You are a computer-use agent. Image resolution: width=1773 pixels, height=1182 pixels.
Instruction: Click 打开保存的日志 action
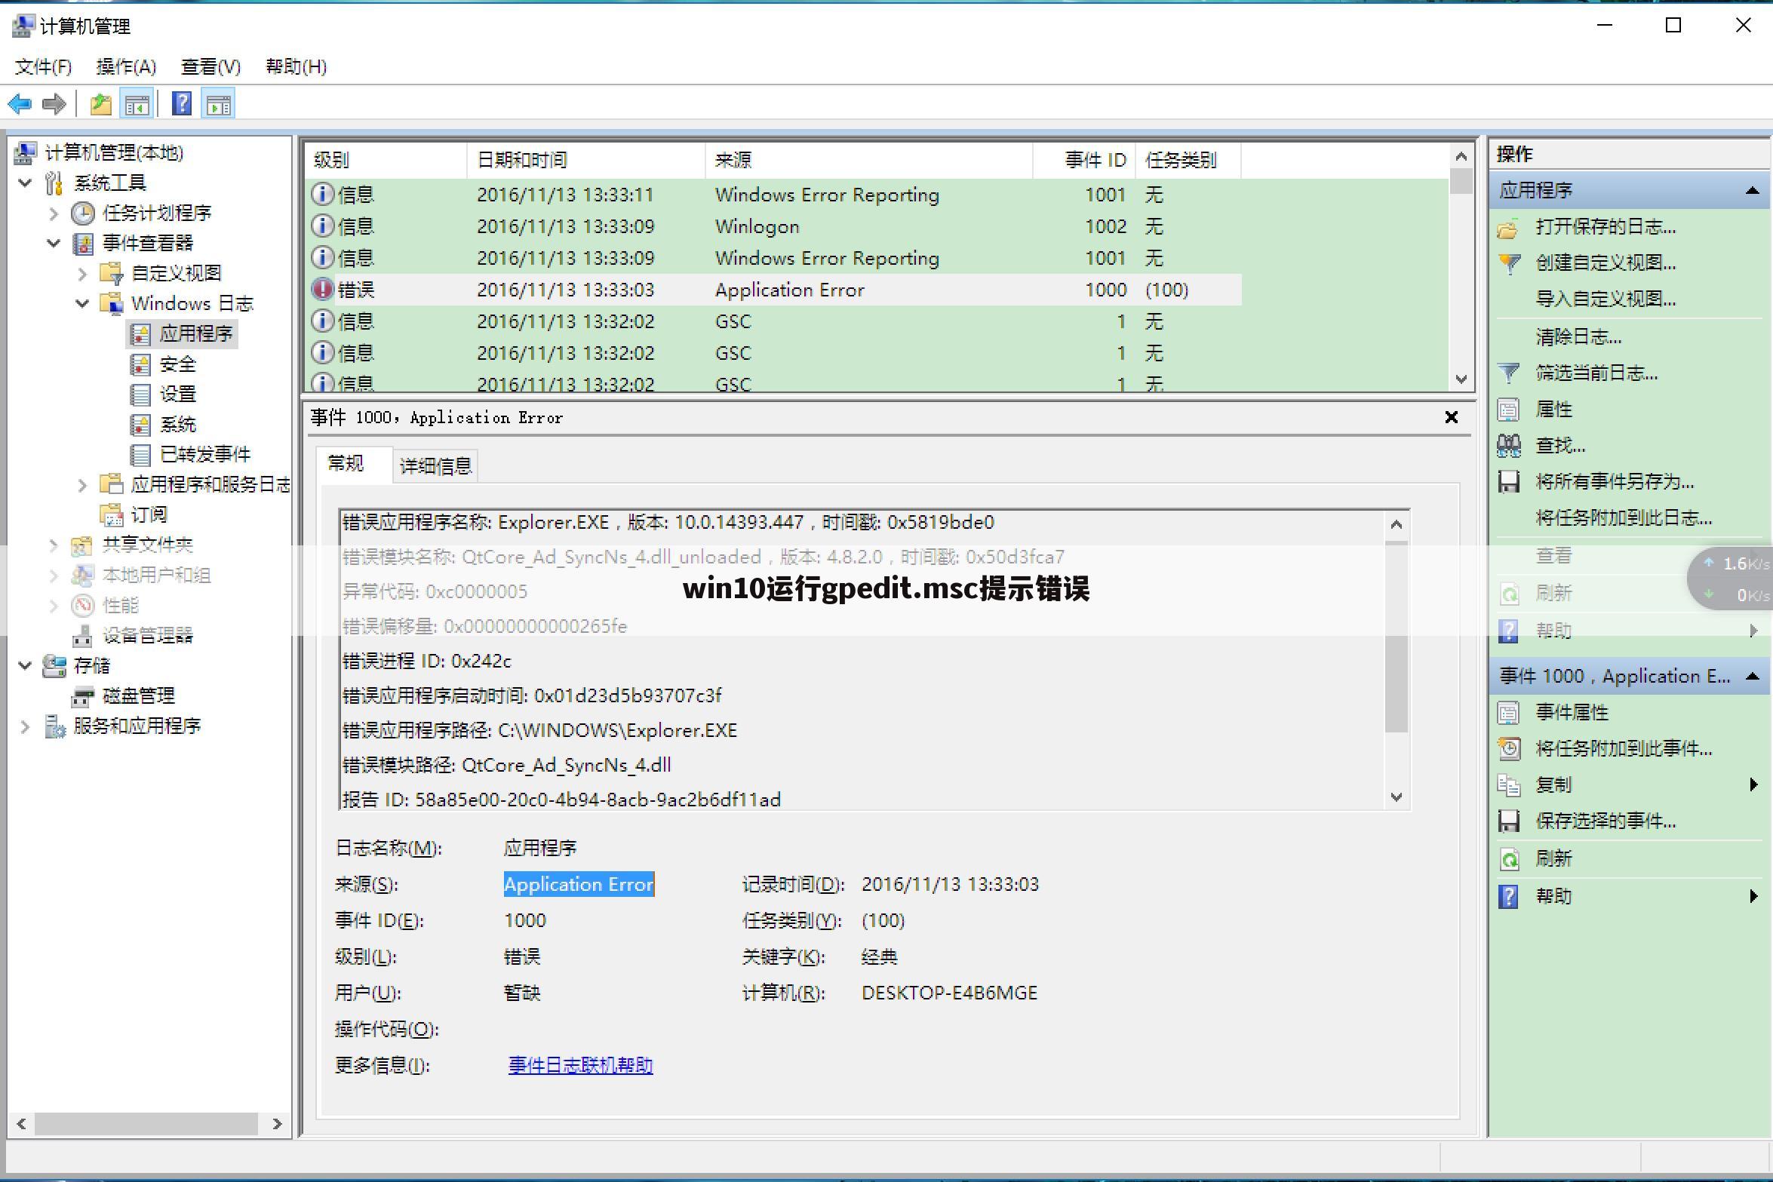pos(1606,227)
